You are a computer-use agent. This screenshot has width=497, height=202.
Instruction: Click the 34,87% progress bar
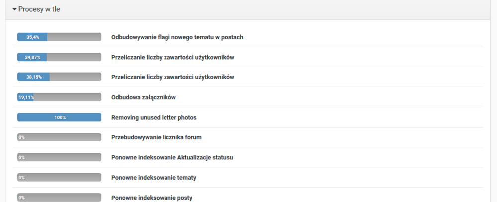pyautogui.click(x=59, y=57)
